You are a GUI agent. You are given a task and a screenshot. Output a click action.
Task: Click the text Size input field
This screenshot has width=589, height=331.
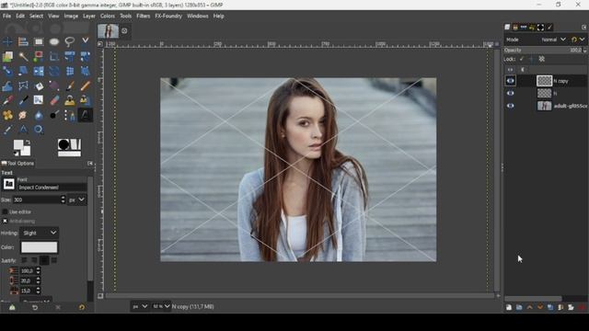tap(37, 200)
